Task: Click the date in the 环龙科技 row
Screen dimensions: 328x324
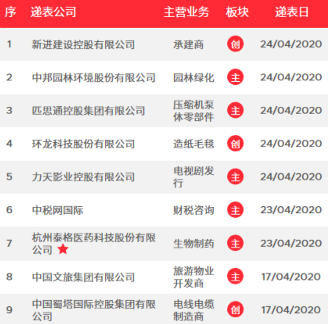Action: pos(291,144)
